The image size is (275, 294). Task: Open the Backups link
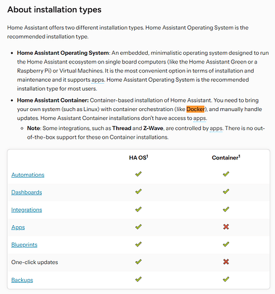tap(22, 280)
